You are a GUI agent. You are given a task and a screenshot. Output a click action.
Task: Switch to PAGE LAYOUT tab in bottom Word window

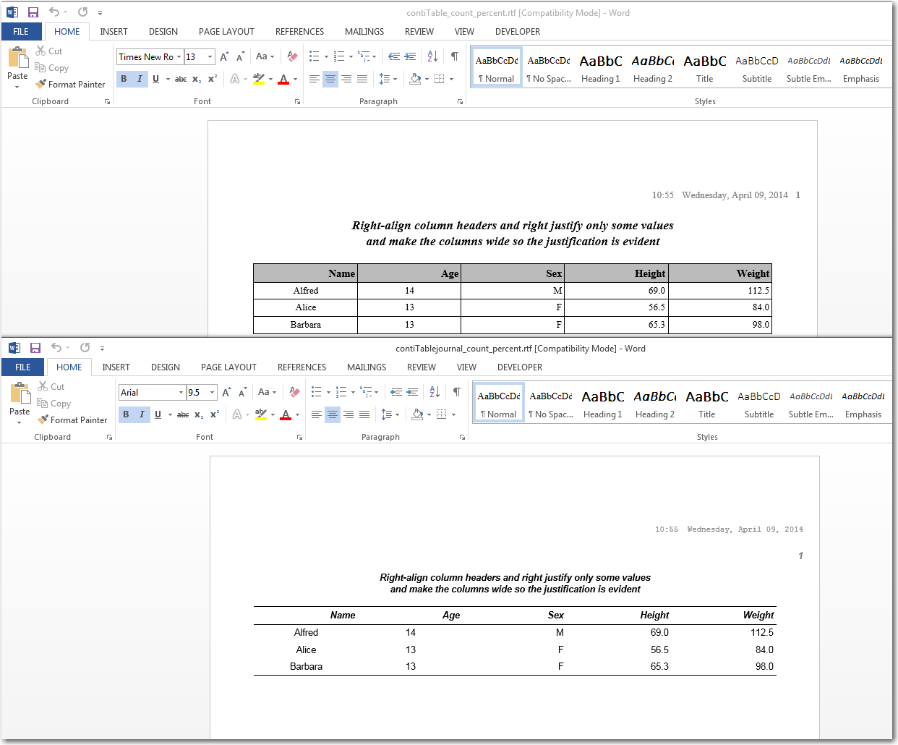228,367
